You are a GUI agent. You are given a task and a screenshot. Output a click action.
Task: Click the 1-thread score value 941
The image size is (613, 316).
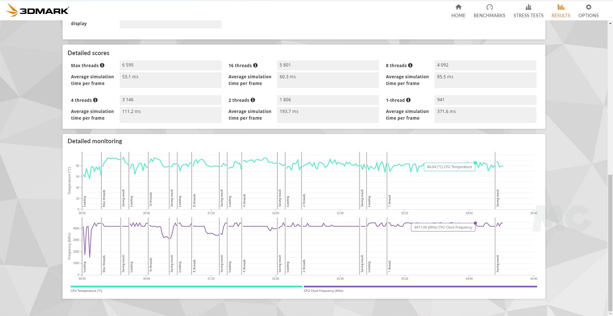click(441, 100)
